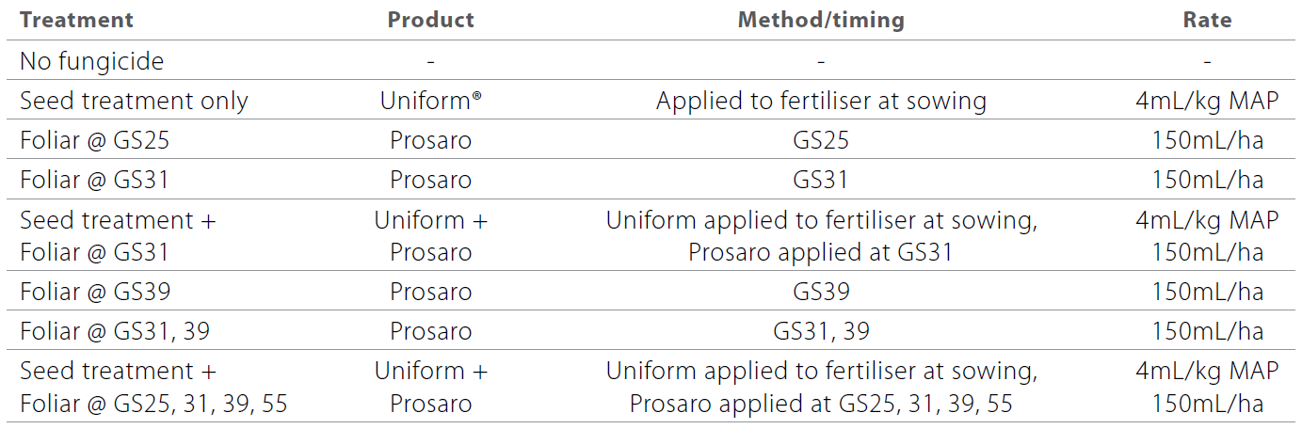This screenshot has height=429, width=1302.
Task: Click Prosaro in the 'Foliar @ GS25' row
Action: tap(431, 141)
